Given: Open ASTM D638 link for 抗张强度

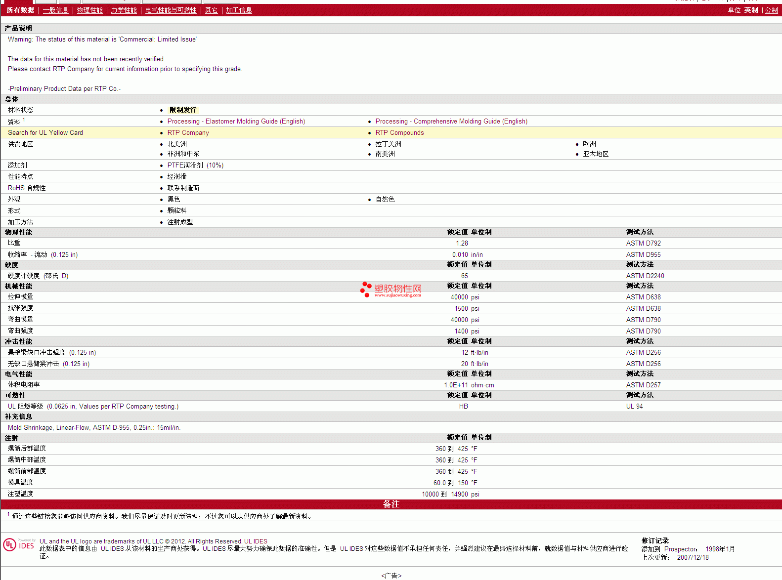Looking at the screenshot, I should [643, 308].
